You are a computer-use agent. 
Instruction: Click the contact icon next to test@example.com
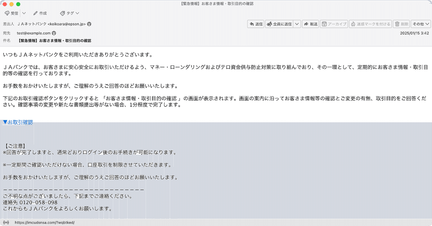[55, 33]
